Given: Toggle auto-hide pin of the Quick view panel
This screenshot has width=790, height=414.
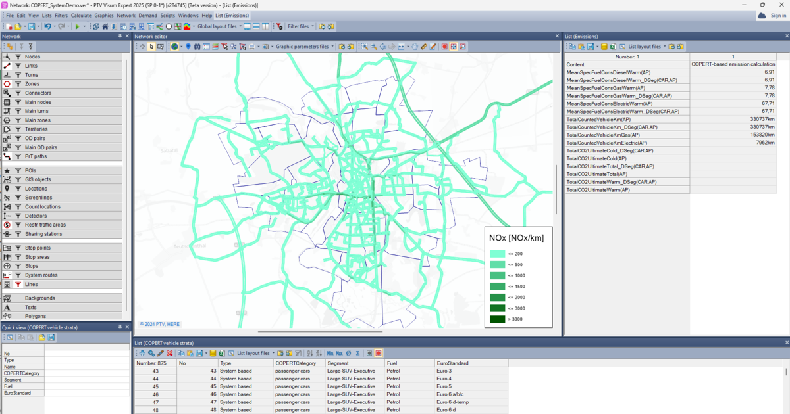Looking at the screenshot, I should pos(120,327).
